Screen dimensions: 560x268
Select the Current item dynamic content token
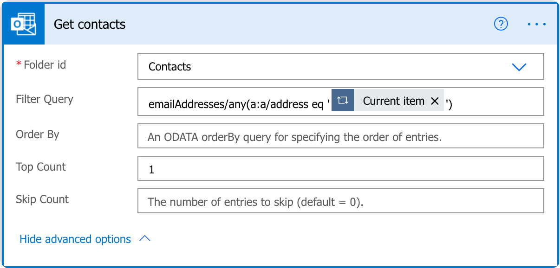pyautogui.click(x=388, y=101)
